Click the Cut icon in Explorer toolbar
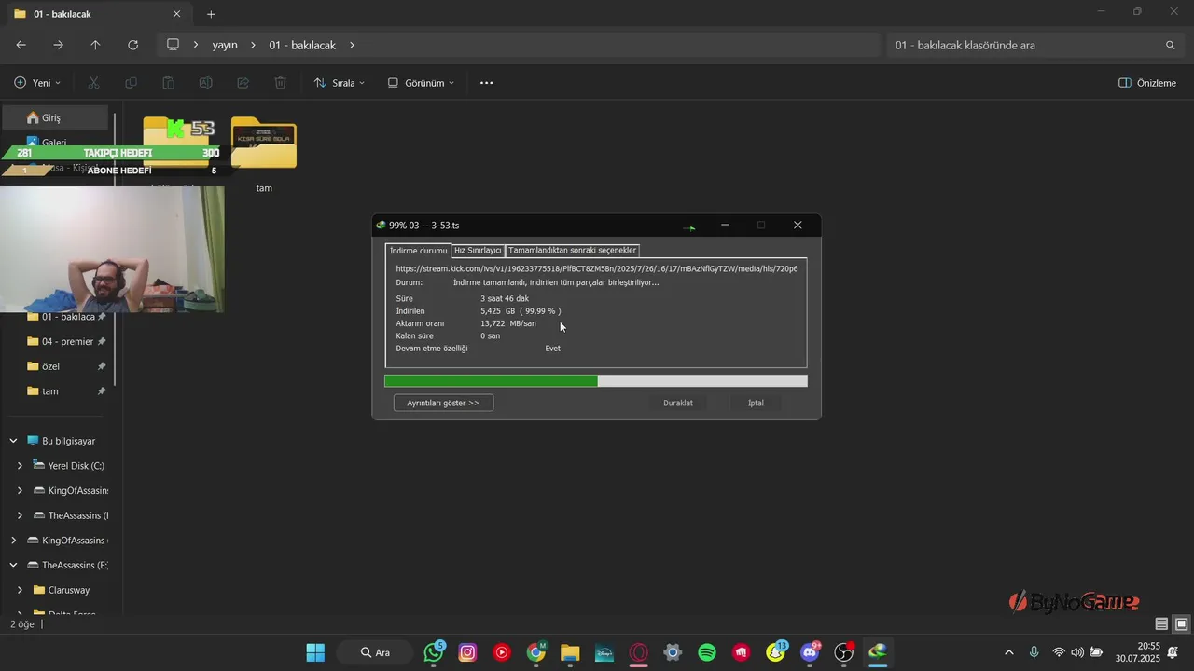 point(93,83)
